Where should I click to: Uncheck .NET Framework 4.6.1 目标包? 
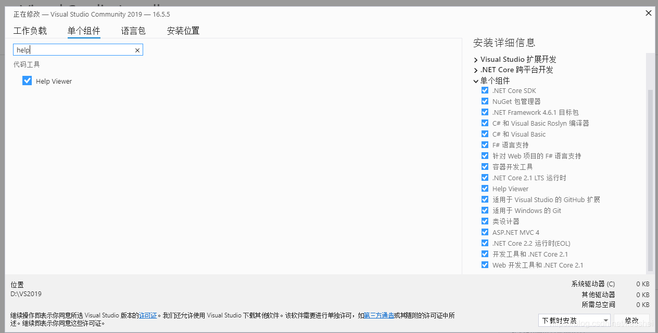click(485, 112)
